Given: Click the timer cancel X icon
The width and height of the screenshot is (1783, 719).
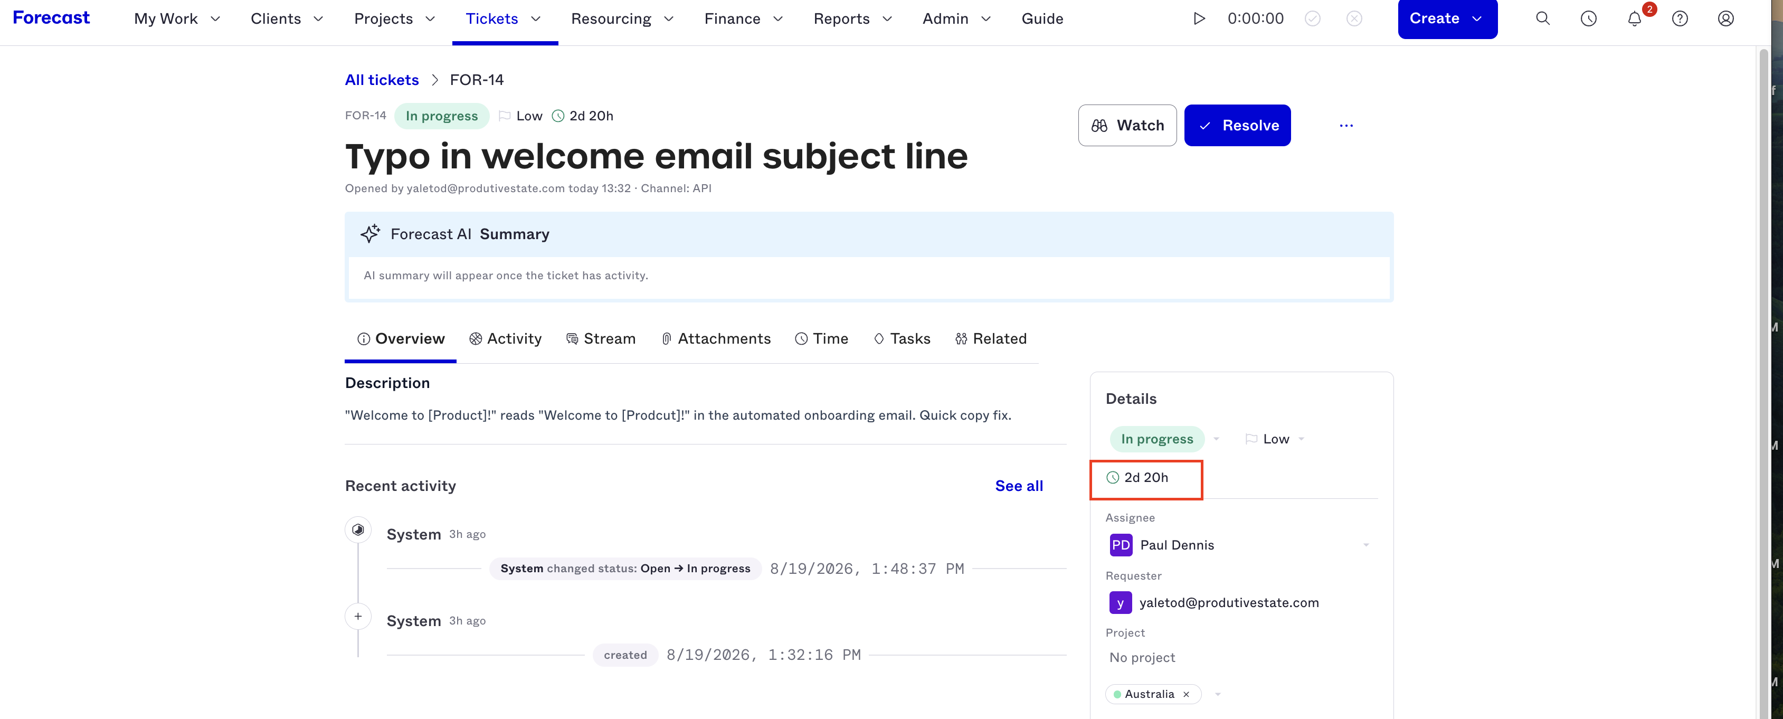Looking at the screenshot, I should [1354, 18].
